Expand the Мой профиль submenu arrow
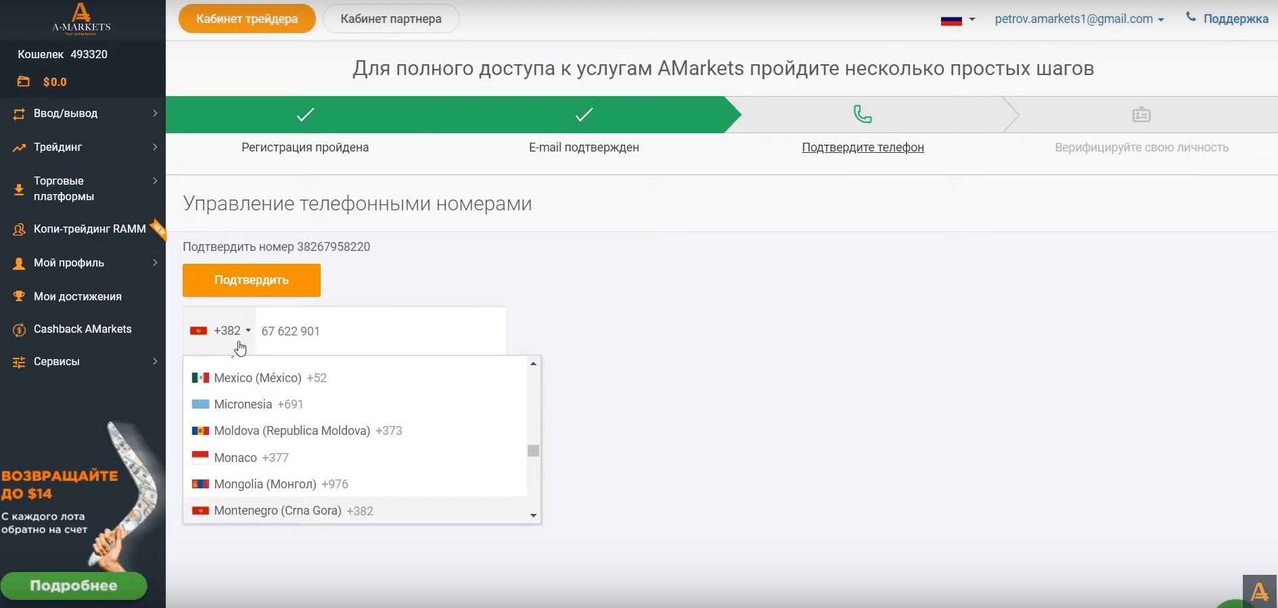The height and width of the screenshot is (608, 1278). pyautogui.click(x=155, y=262)
